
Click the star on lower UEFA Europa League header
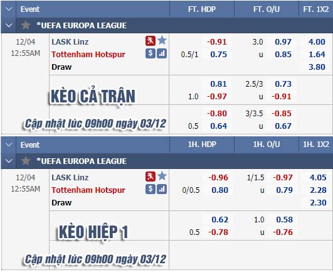(x=26, y=161)
